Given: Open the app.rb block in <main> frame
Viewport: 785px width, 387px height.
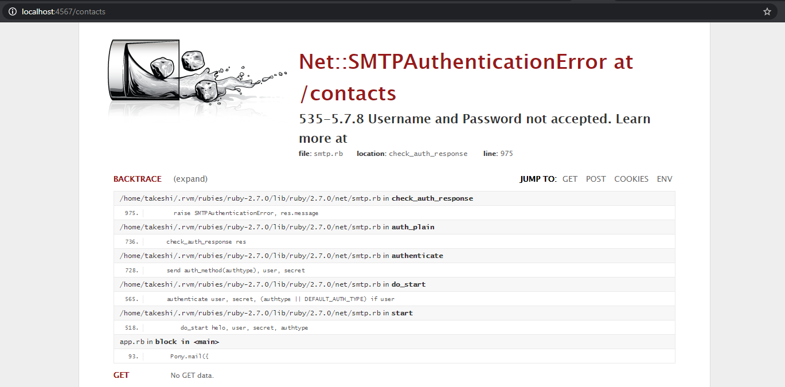Looking at the screenshot, I should (395, 342).
